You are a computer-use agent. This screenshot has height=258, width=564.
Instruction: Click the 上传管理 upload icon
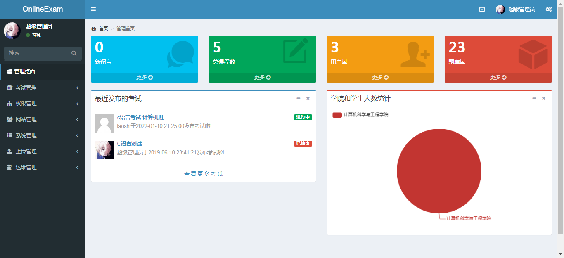pos(9,151)
